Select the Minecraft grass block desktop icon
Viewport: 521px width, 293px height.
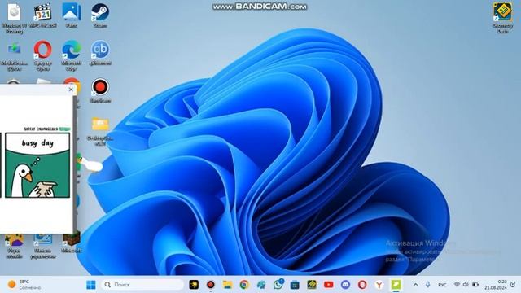click(x=72, y=243)
